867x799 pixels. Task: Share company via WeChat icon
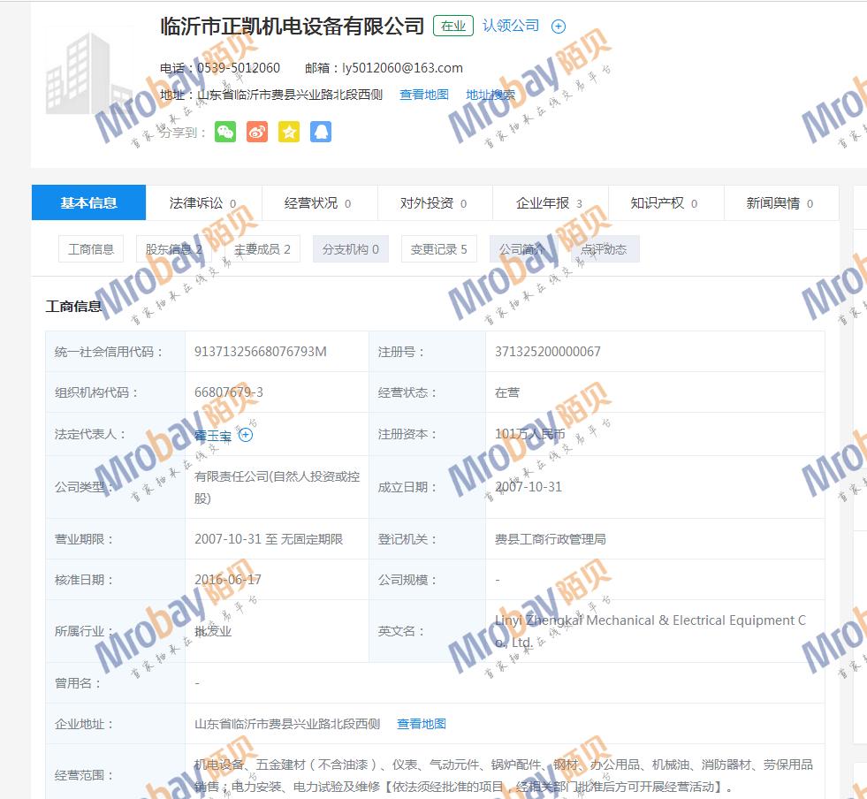coord(225,132)
